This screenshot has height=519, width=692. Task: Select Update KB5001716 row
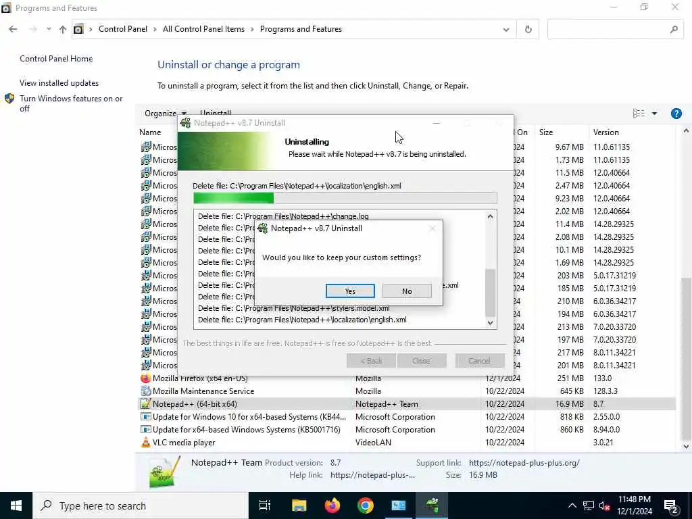(406, 429)
